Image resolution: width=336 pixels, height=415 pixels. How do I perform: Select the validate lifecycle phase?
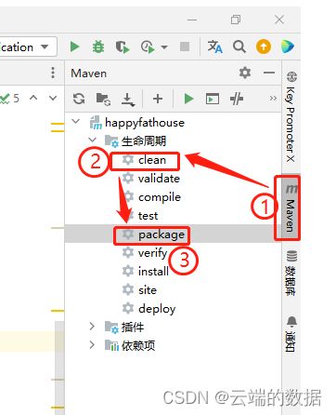(159, 179)
